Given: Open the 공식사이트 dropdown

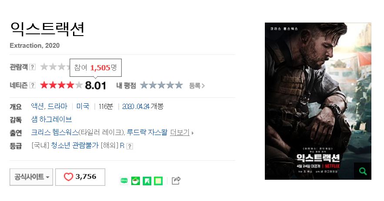Looking at the screenshot, I should [31, 177].
